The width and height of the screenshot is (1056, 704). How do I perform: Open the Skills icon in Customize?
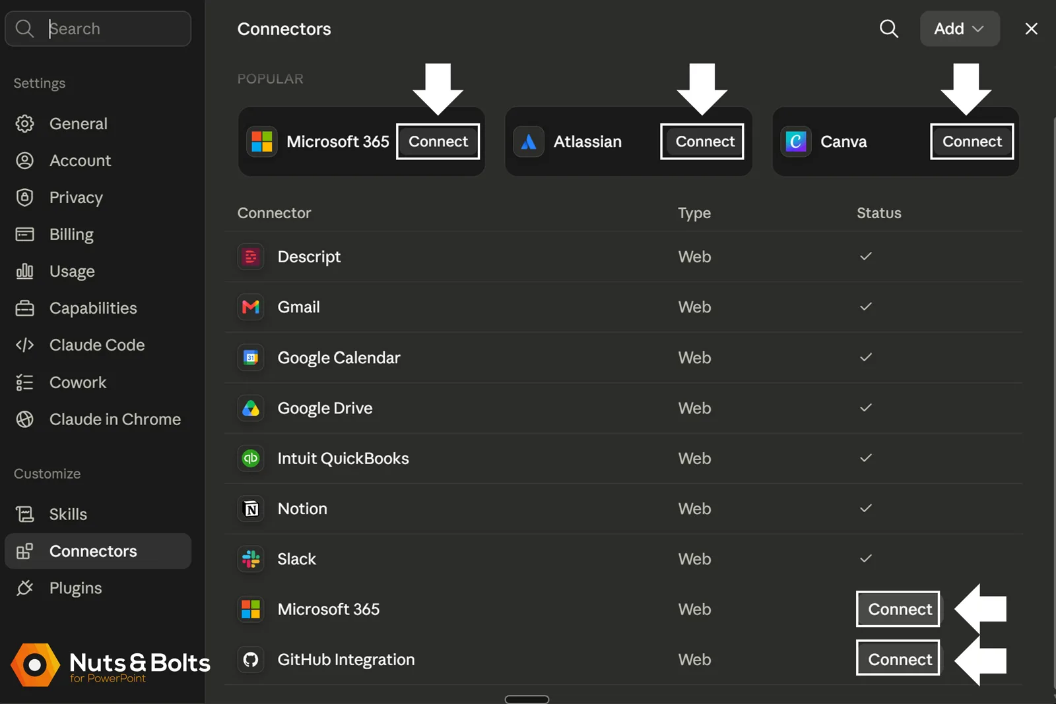24,514
